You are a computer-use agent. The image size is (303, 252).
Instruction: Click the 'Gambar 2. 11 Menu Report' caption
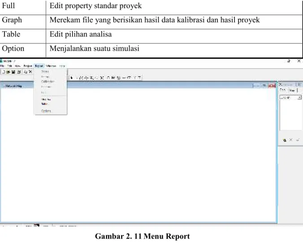click(x=143, y=236)
